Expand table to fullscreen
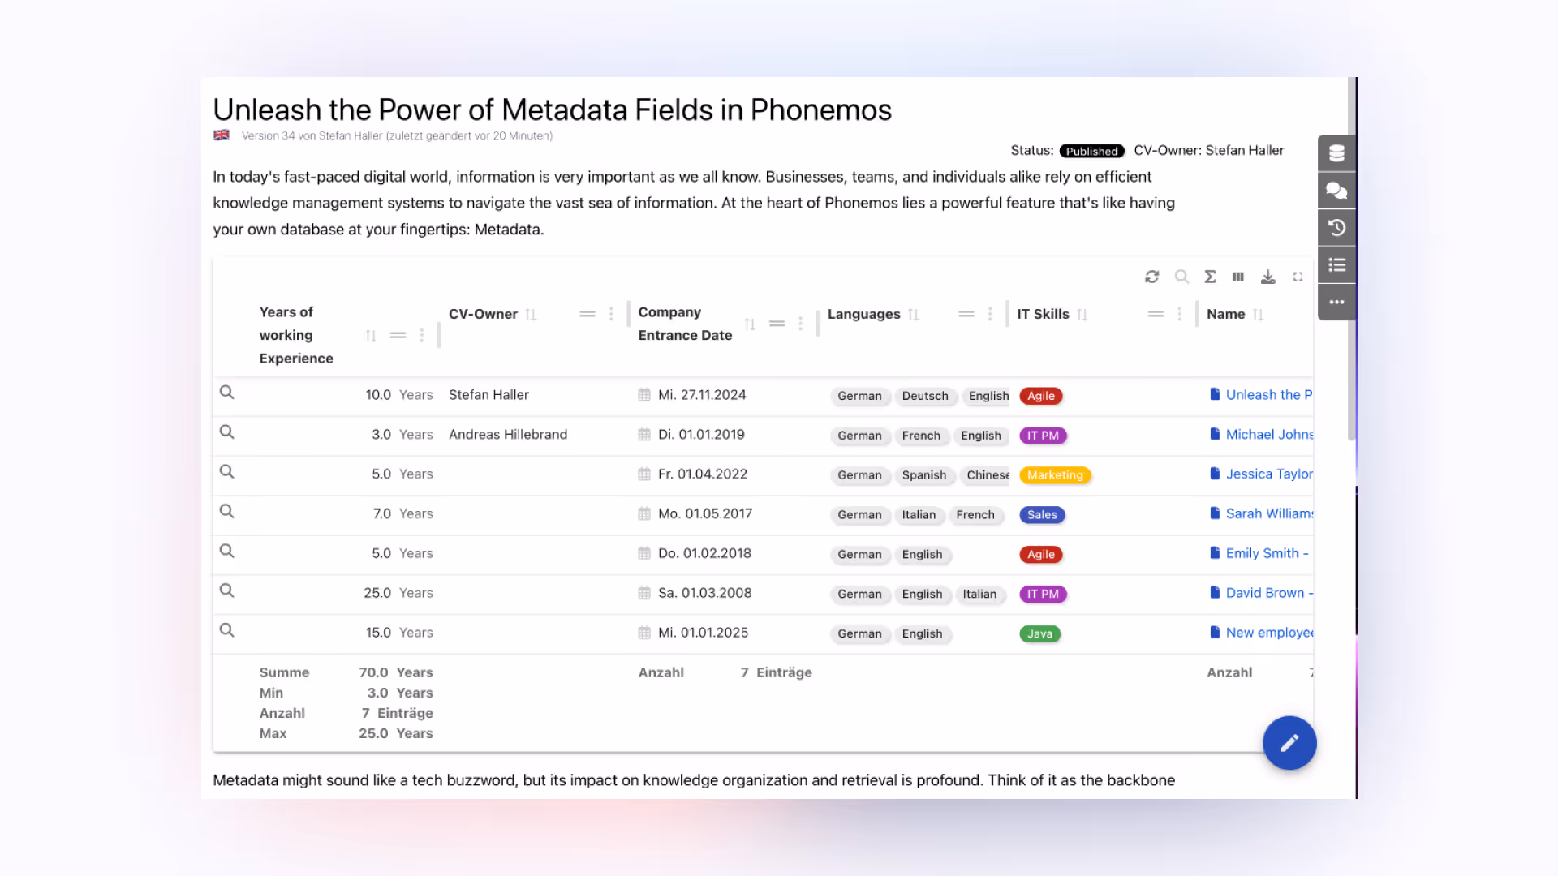 1298,277
